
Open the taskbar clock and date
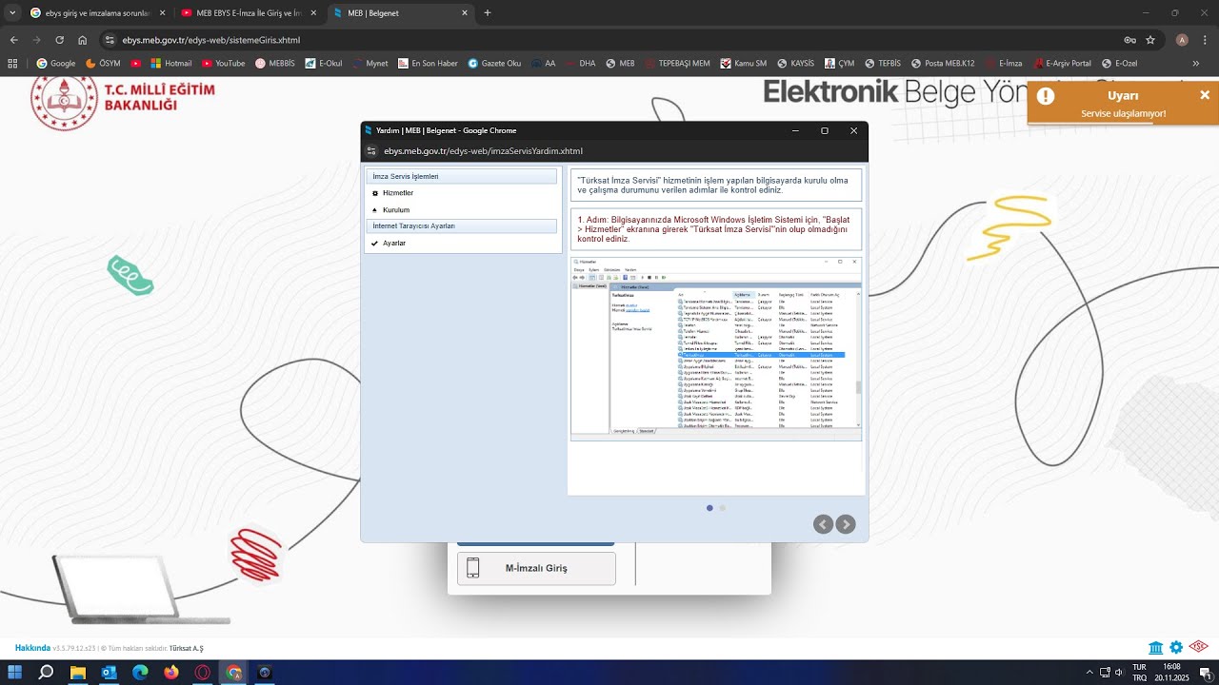tap(1172, 673)
